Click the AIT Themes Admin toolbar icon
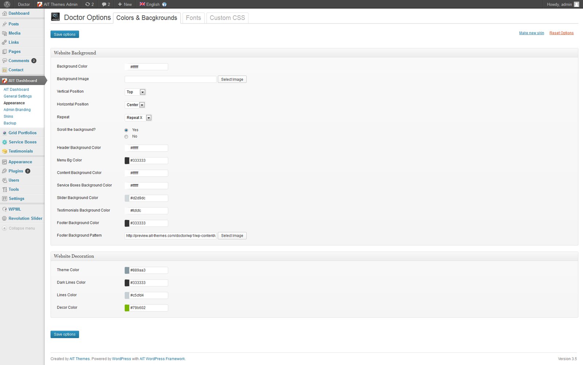Screen dimensions: 583x365 click(x=40, y=4)
